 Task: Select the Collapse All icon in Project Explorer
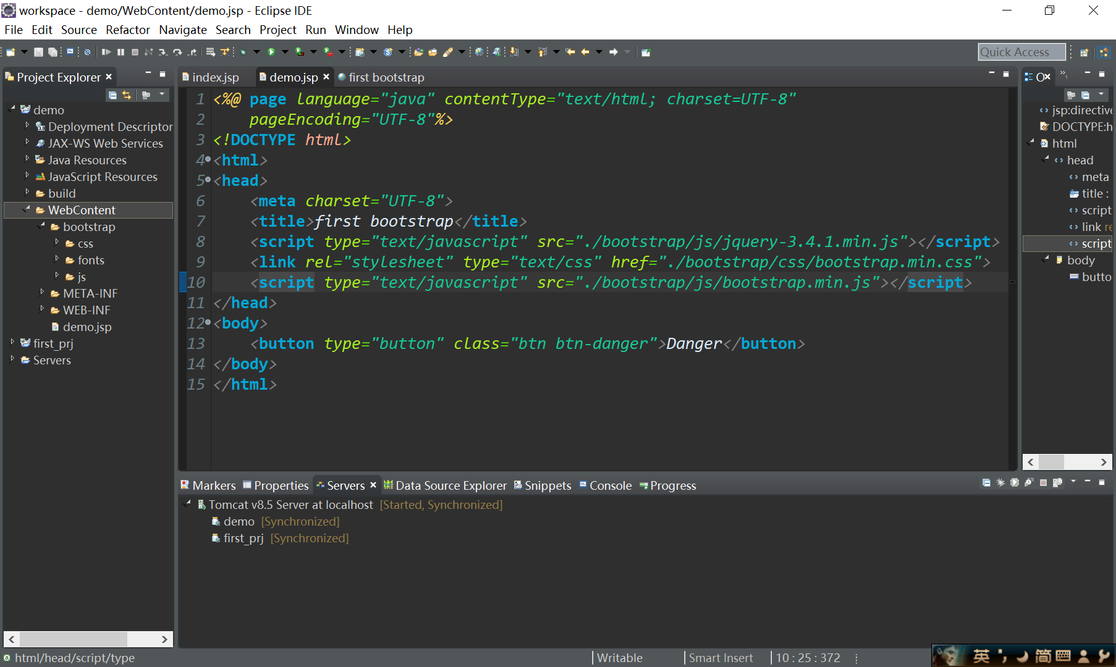tap(113, 96)
